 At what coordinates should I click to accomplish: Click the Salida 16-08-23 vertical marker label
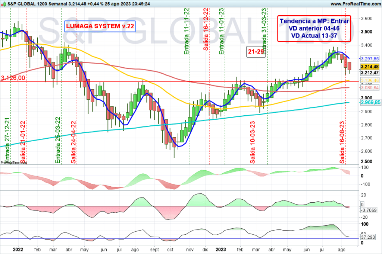(342, 142)
